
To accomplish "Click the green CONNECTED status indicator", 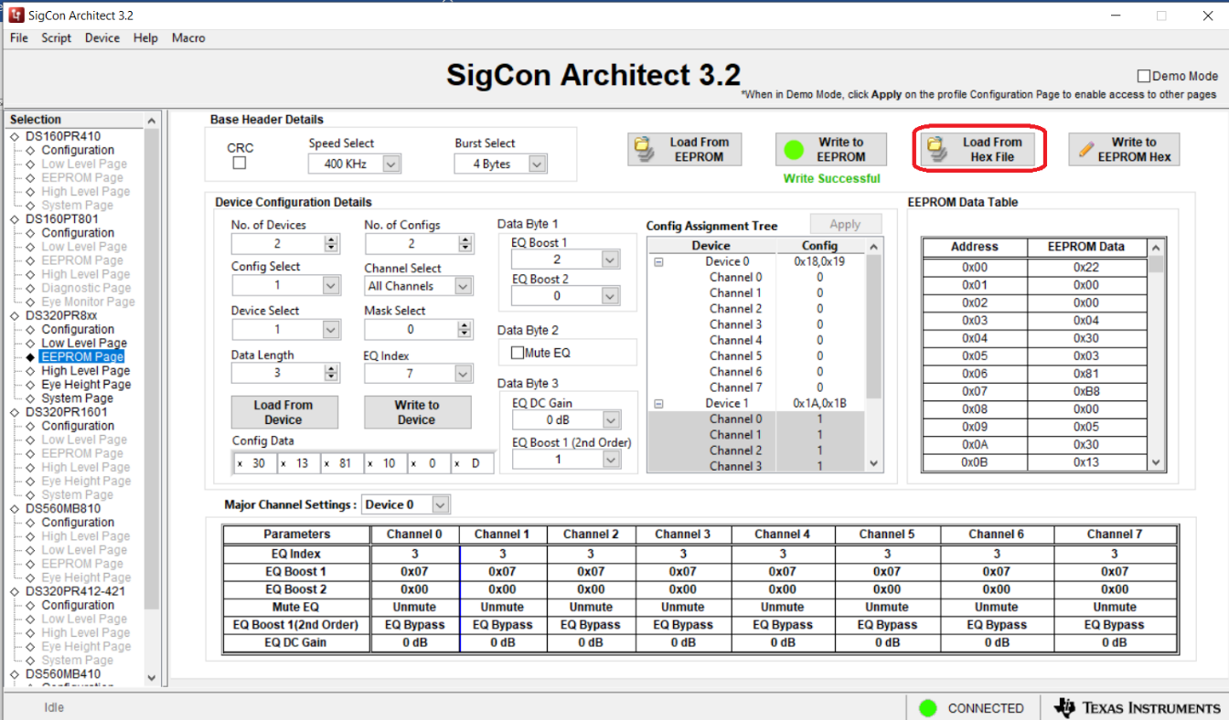I will point(928,708).
